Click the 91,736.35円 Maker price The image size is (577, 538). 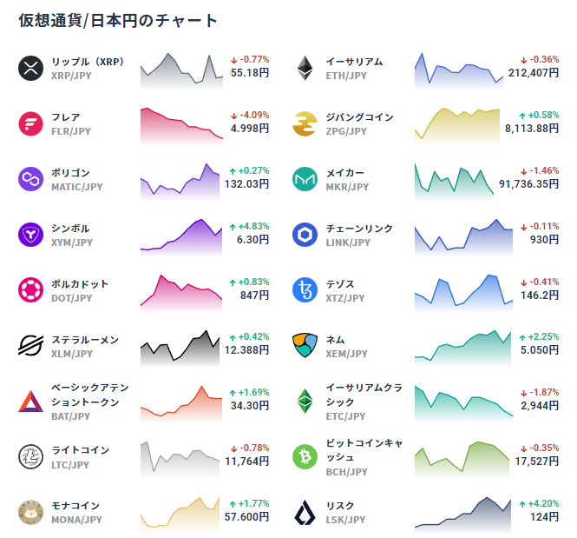[528, 183]
